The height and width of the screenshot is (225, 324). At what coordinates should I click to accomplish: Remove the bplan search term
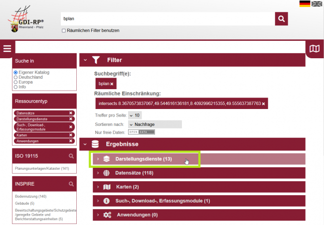(112, 84)
